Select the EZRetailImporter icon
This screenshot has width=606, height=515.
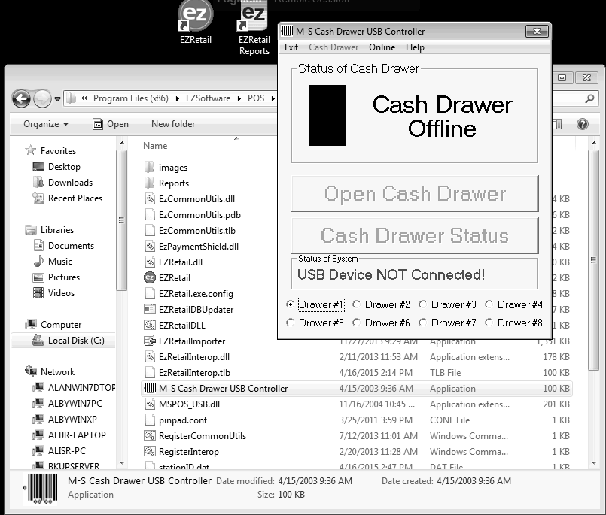coord(150,341)
